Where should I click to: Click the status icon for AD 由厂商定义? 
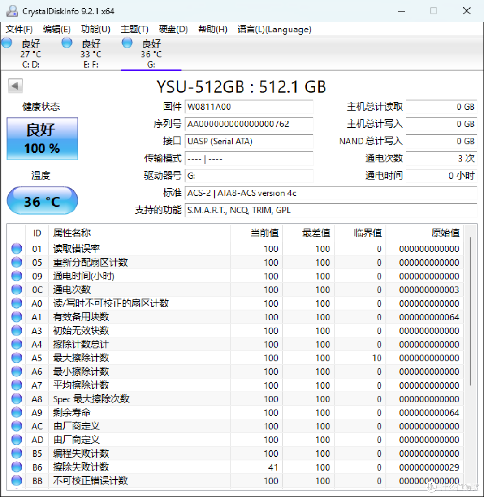click(17, 439)
